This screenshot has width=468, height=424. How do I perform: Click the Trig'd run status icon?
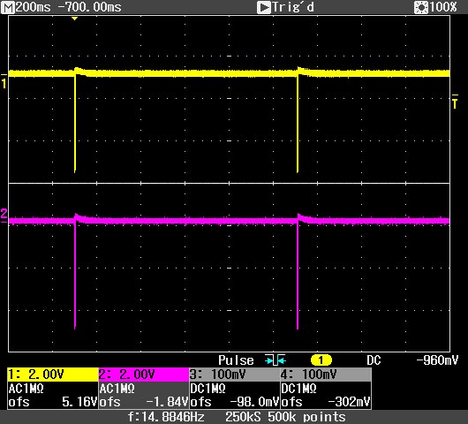point(263,8)
